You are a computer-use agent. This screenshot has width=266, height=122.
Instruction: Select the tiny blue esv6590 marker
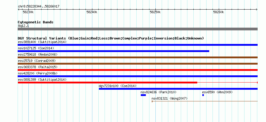point(203,95)
